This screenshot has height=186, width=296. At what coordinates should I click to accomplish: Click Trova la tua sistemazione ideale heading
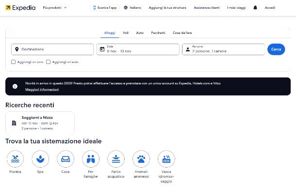coord(53,141)
